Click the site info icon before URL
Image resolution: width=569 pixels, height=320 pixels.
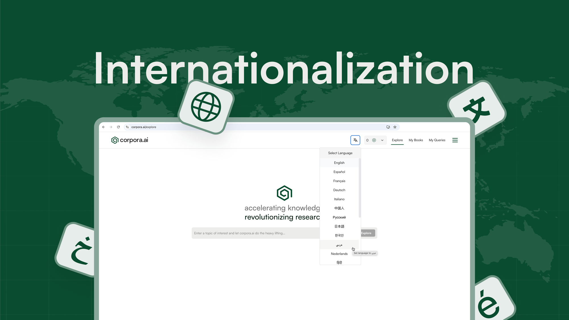(x=127, y=127)
